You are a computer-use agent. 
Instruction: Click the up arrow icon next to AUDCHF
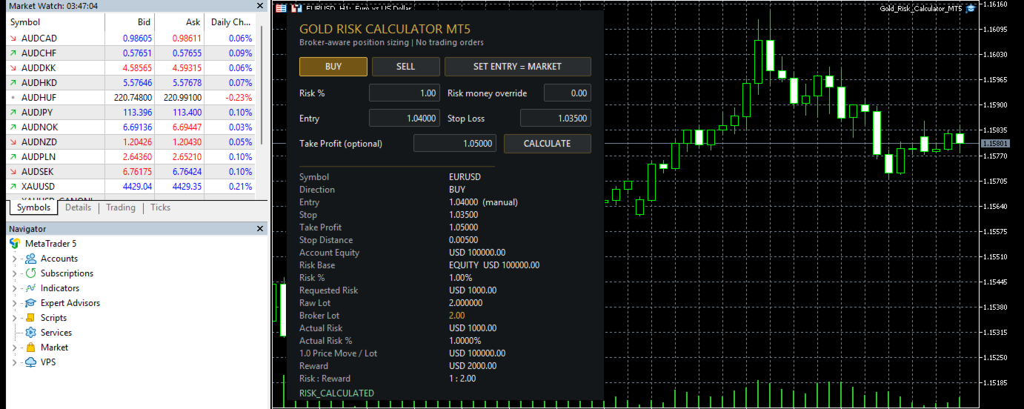[x=13, y=53]
